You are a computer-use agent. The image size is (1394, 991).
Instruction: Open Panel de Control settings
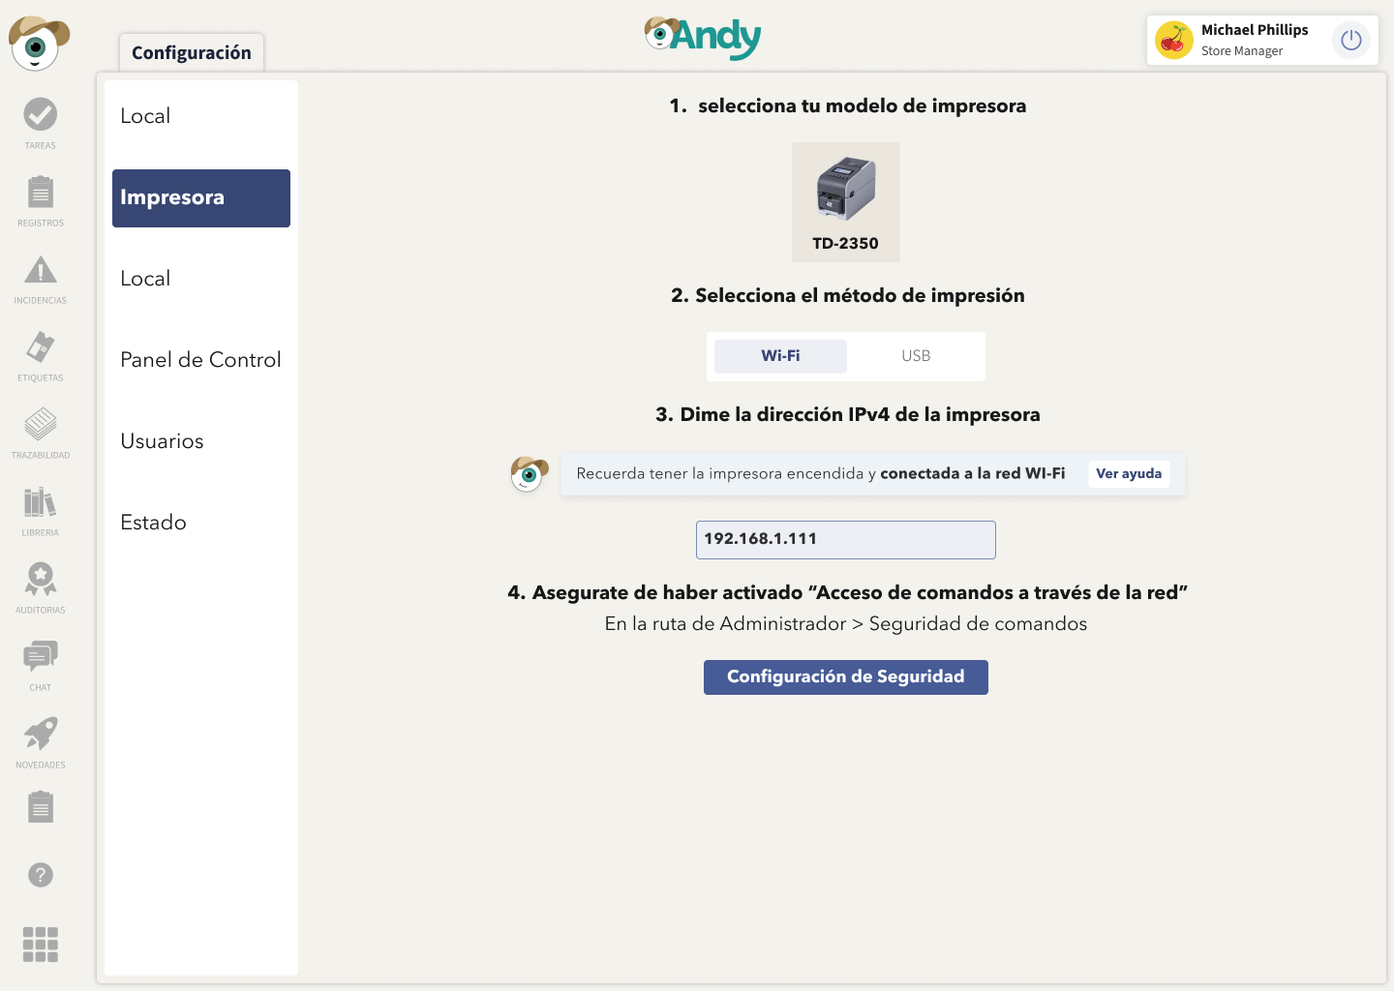click(201, 360)
